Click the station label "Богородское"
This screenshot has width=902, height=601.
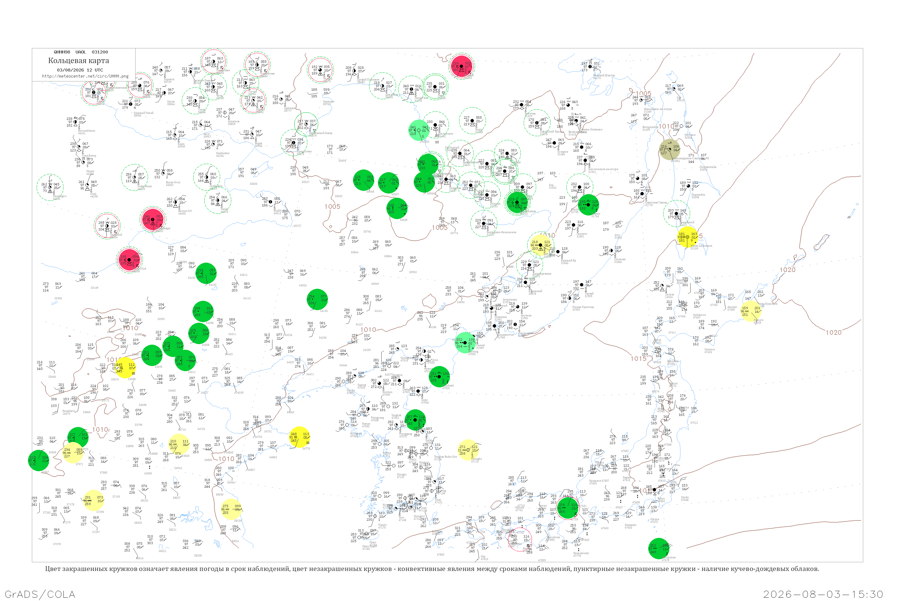(651, 127)
